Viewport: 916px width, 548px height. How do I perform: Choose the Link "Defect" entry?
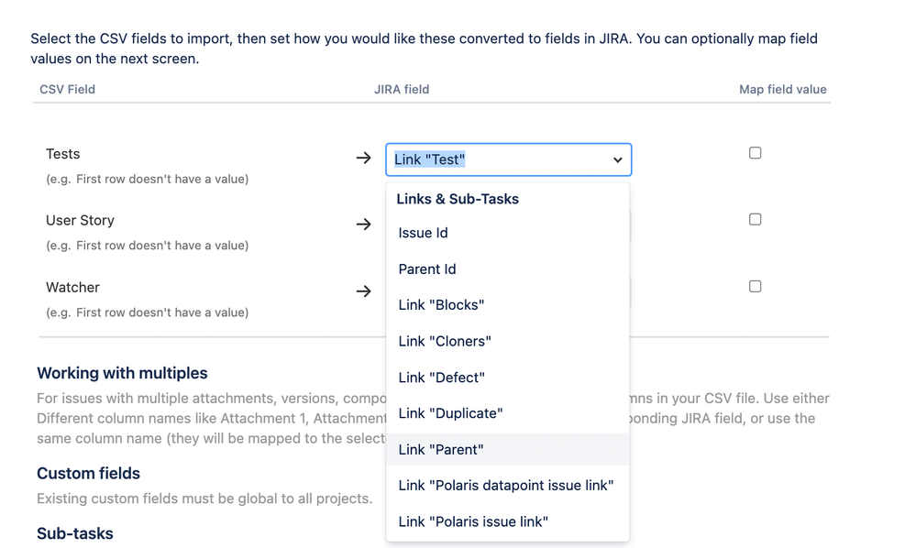tap(441, 378)
